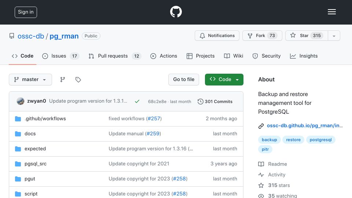Click the 12 pull requests counter badge
352x198 pixels.
[136, 56]
